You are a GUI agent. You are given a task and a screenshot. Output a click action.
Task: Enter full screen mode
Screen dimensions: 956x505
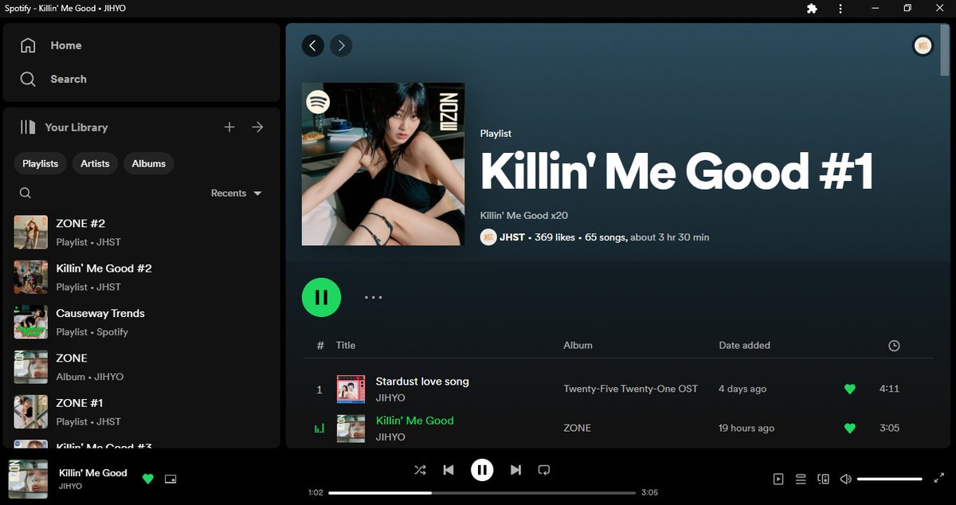938,479
